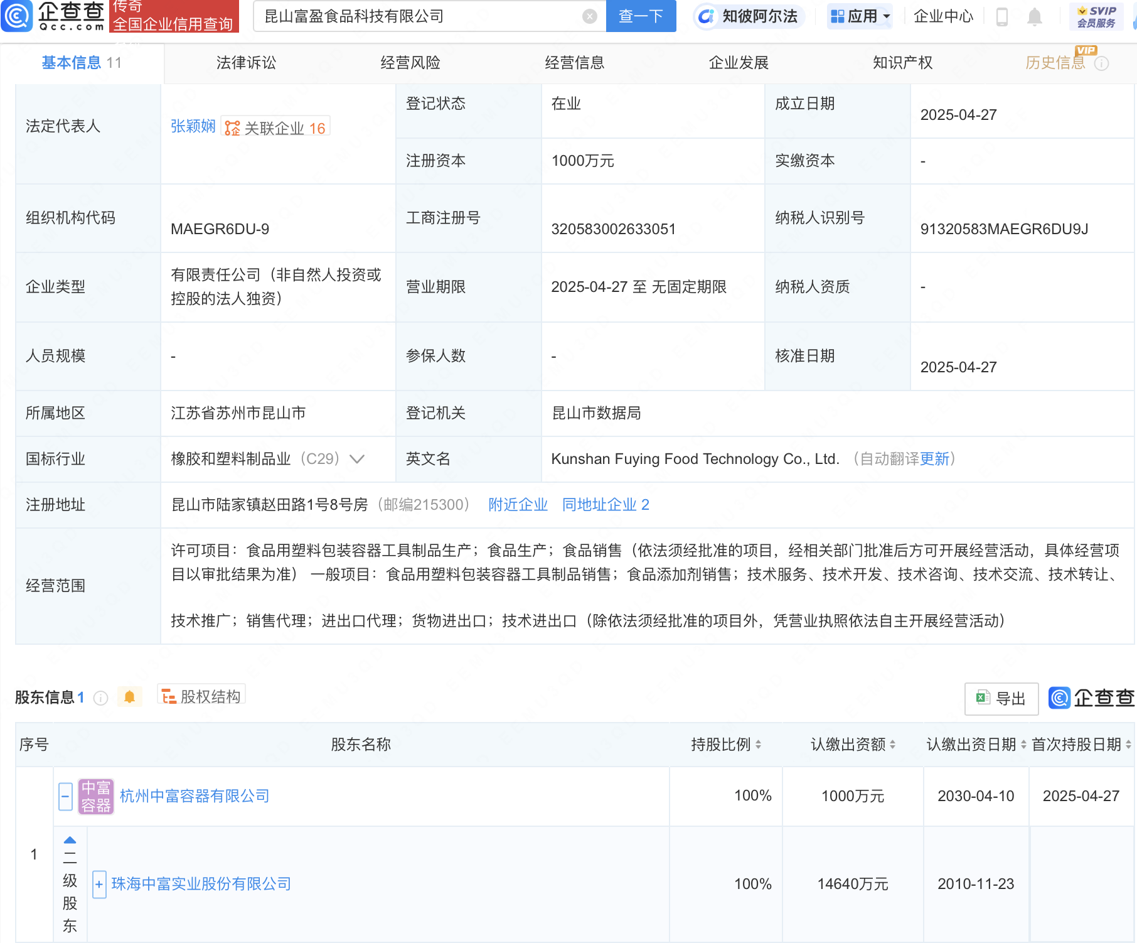Screen dimensions: 1137x943
Task: Select the 2010-11-23 date cell
Action: (x=976, y=884)
